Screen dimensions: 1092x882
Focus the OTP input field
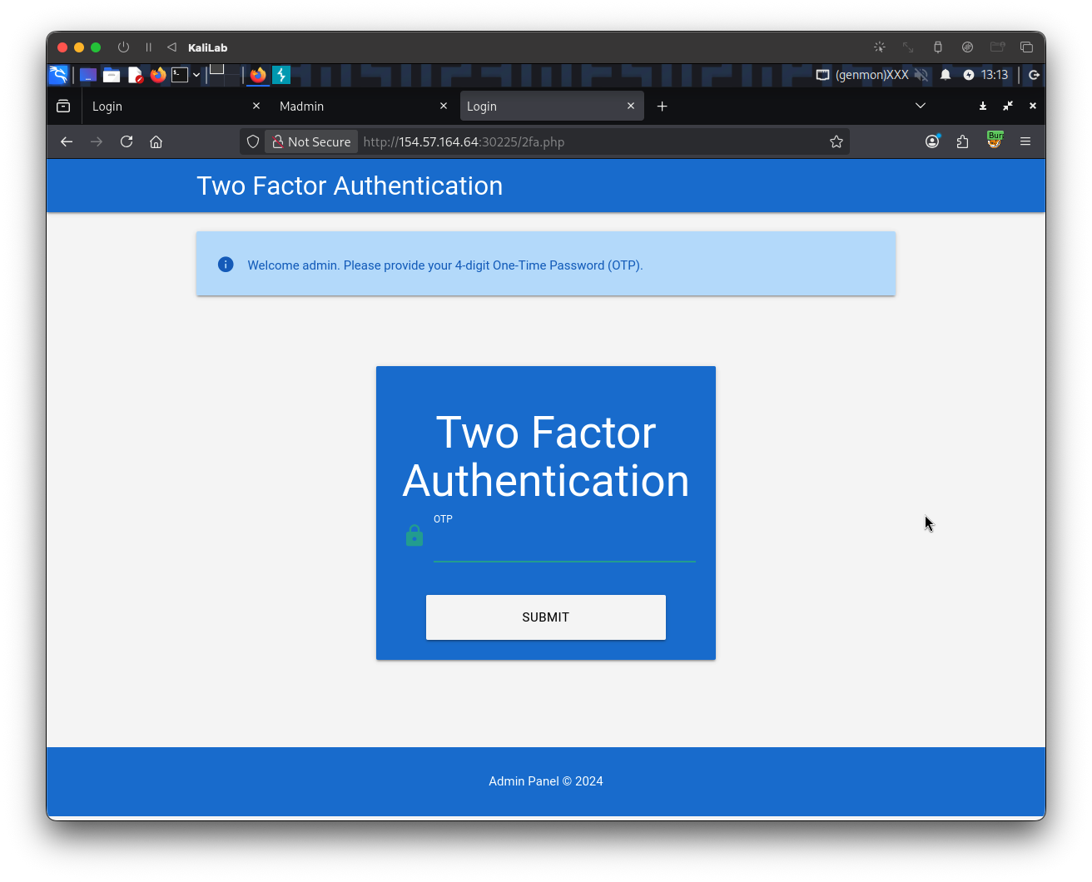click(x=564, y=546)
